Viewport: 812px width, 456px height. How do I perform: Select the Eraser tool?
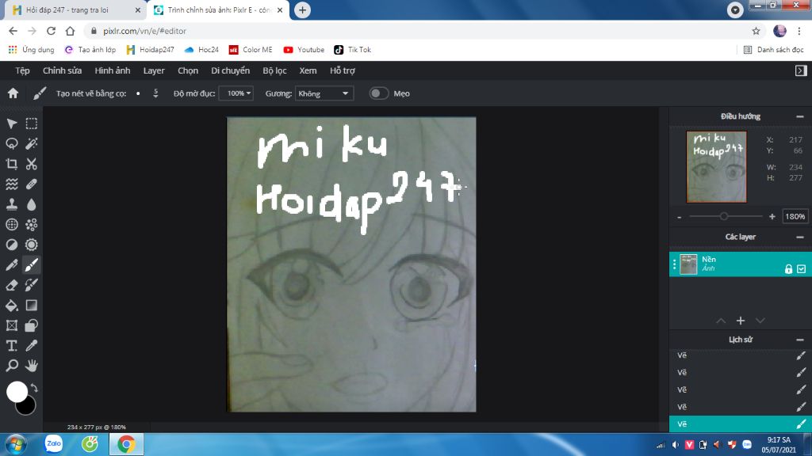click(11, 285)
